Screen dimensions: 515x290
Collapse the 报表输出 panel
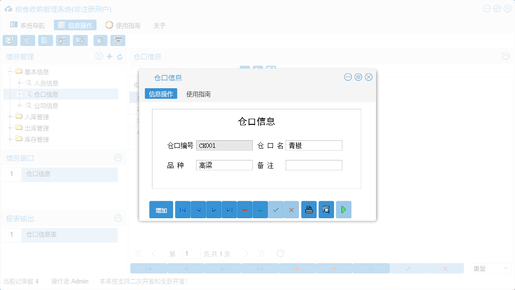[118, 218]
